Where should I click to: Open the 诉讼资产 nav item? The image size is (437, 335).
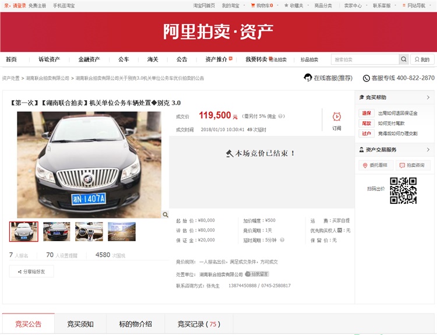(50, 59)
